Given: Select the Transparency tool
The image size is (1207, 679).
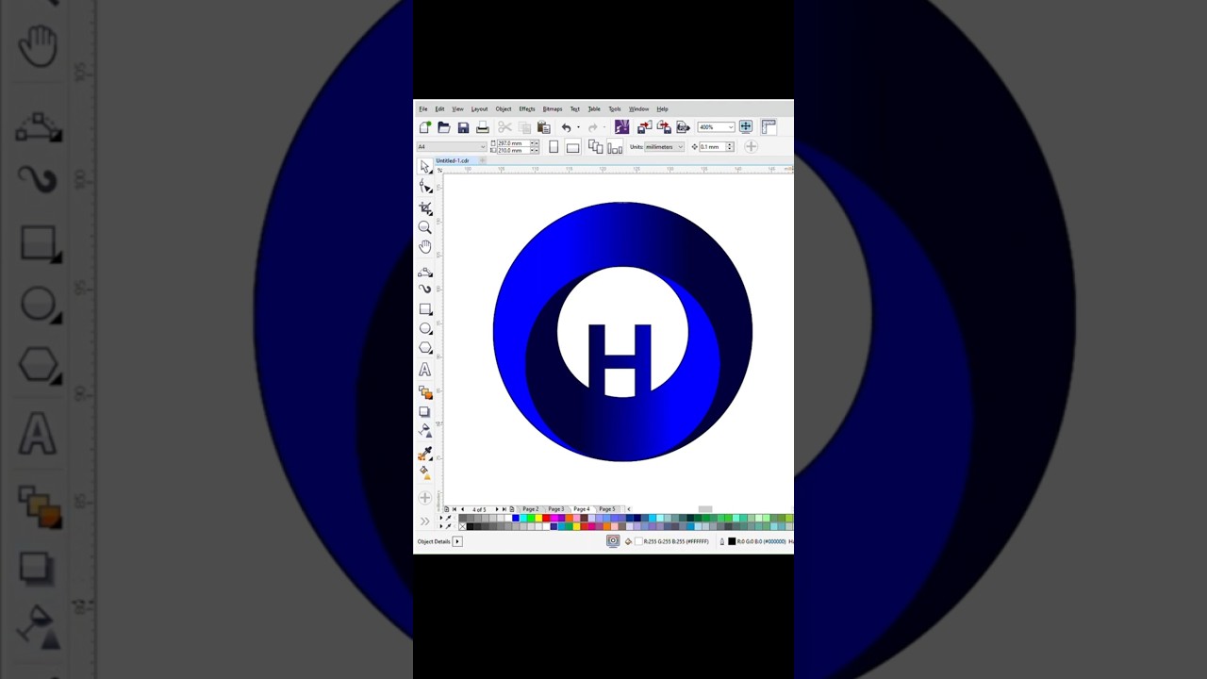Looking at the screenshot, I should click(x=425, y=431).
